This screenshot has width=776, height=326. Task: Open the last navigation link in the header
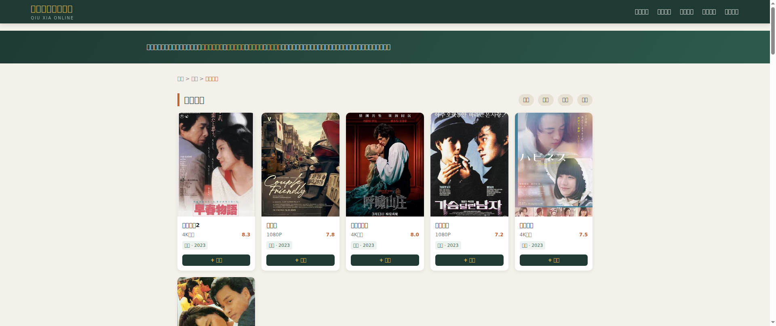pyautogui.click(x=732, y=12)
